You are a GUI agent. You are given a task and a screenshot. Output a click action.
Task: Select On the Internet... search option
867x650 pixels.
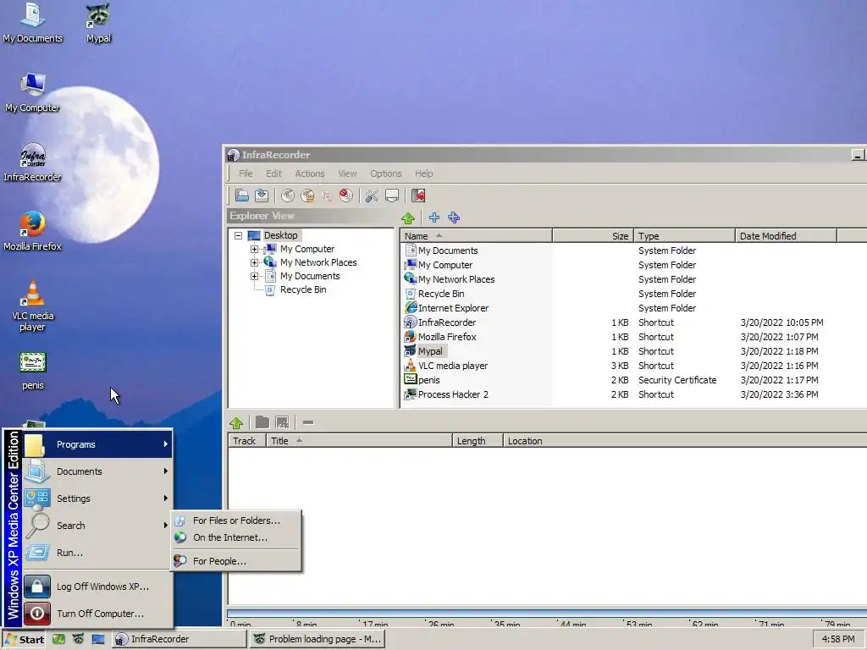[236, 537]
